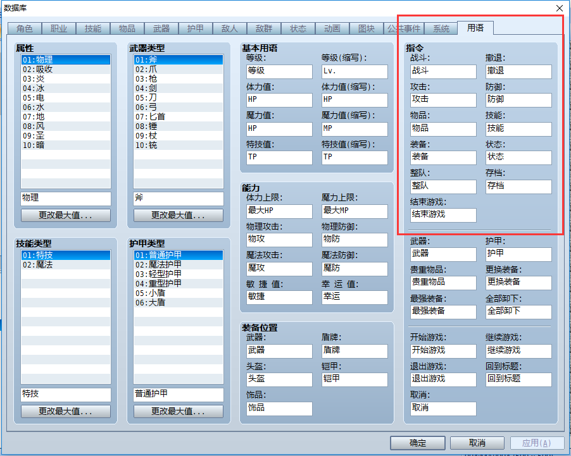Switch to the 技能 tab
The image size is (571, 456).
coord(93,28)
